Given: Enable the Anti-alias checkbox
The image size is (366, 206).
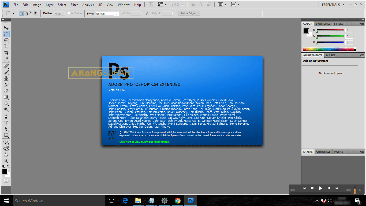Looking at the screenshot, I should tap(69, 13).
